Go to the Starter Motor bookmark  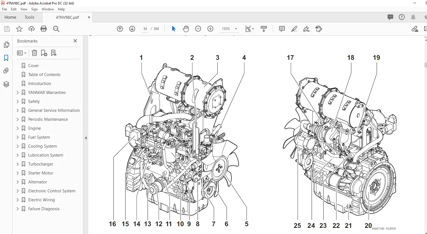tap(41, 173)
